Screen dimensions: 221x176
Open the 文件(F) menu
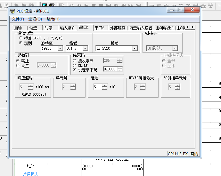[x=18, y=19]
